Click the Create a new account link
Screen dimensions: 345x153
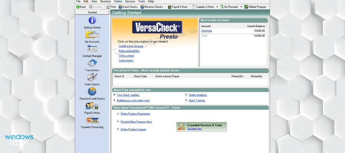pos(131,46)
